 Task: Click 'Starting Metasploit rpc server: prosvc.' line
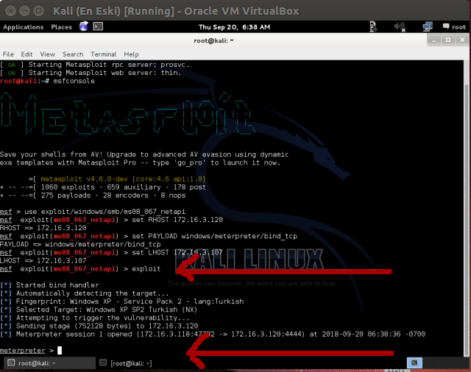tap(95, 65)
